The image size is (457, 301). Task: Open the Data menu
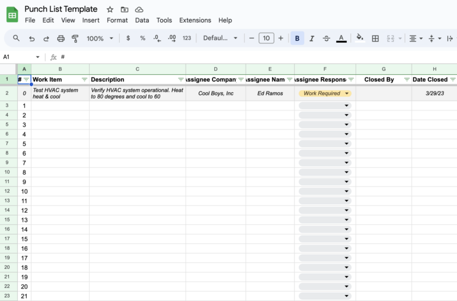point(142,20)
